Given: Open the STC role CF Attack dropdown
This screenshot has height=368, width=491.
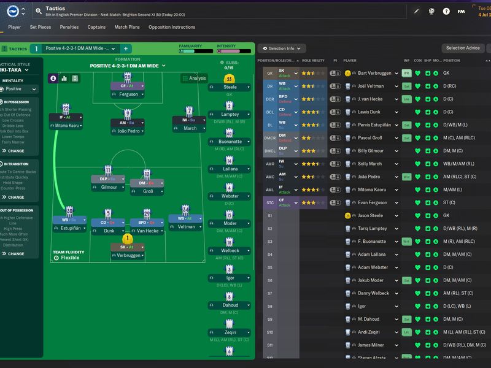Looking at the screenshot, I should [x=296, y=203].
